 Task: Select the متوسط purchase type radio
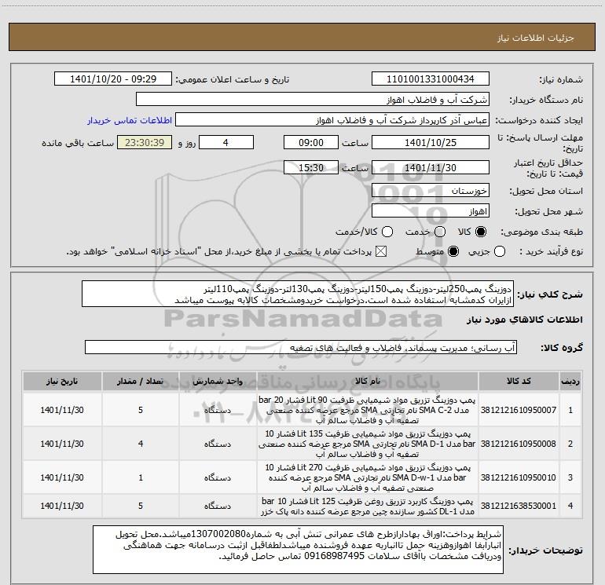click(453, 252)
